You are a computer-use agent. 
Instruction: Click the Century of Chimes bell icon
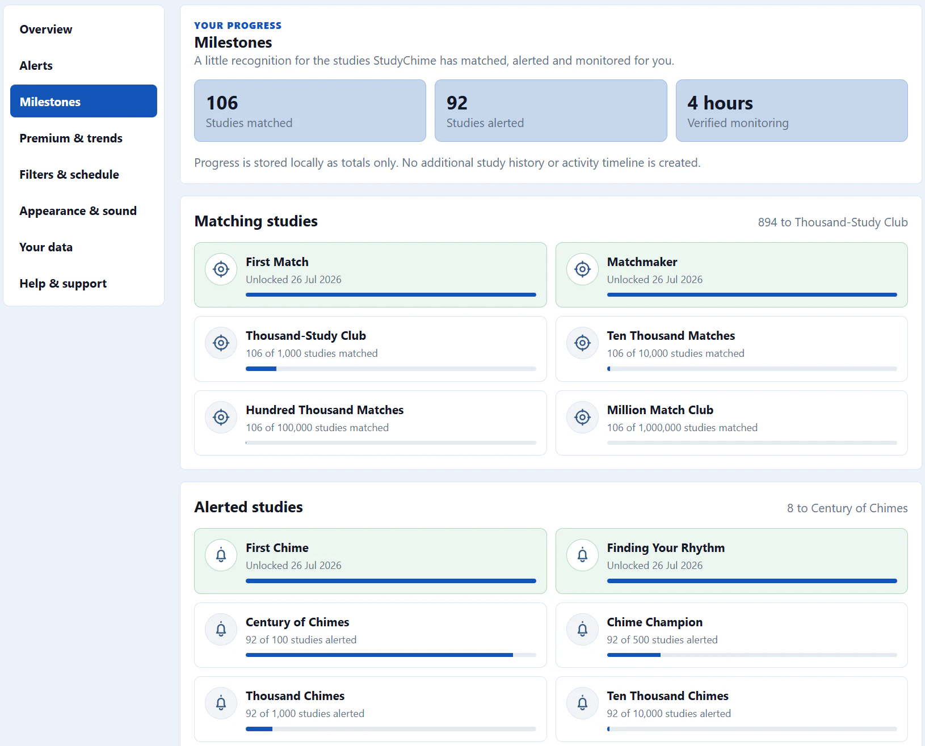[221, 629]
